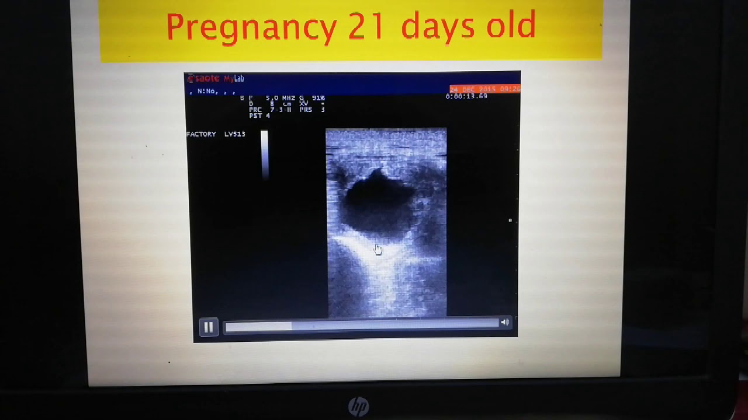Click the ultrasound scan video frame
Image resolution: width=748 pixels, height=420 pixels.
[386, 223]
